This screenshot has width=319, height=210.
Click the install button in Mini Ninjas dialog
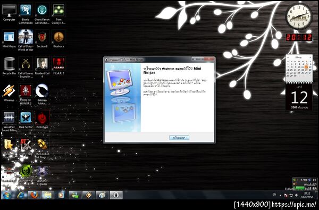(x=179, y=138)
